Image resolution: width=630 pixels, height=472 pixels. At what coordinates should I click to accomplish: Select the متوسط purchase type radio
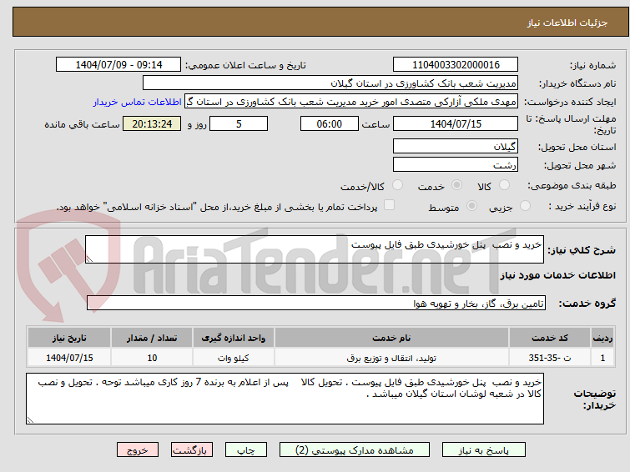pyautogui.click(x=471, y=206)
